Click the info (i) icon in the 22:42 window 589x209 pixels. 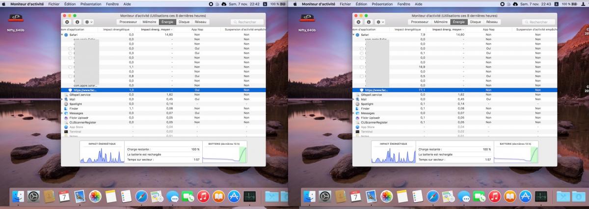[x=77, y=22]
